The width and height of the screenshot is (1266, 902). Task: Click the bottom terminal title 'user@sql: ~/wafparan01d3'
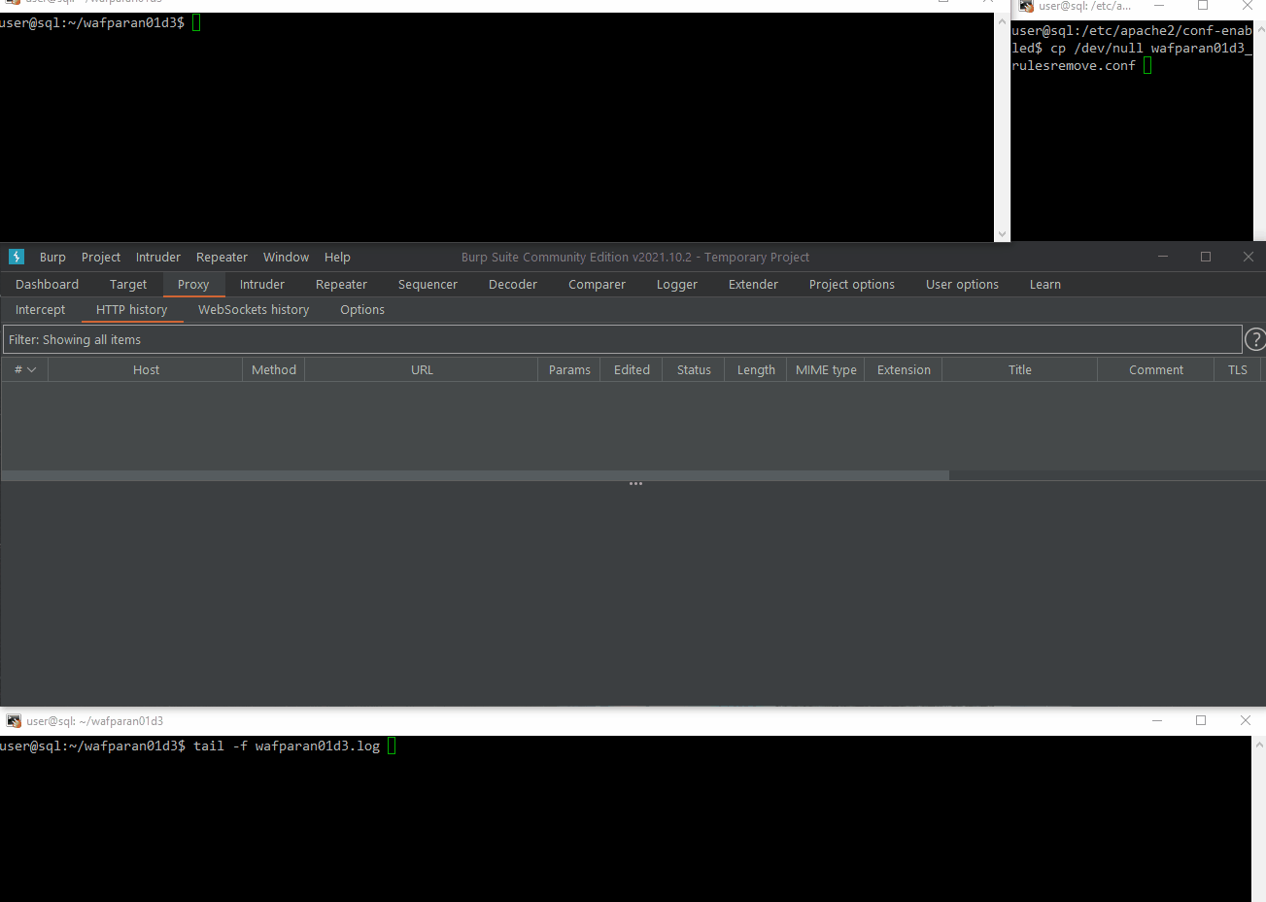click(x=95, y=721)
